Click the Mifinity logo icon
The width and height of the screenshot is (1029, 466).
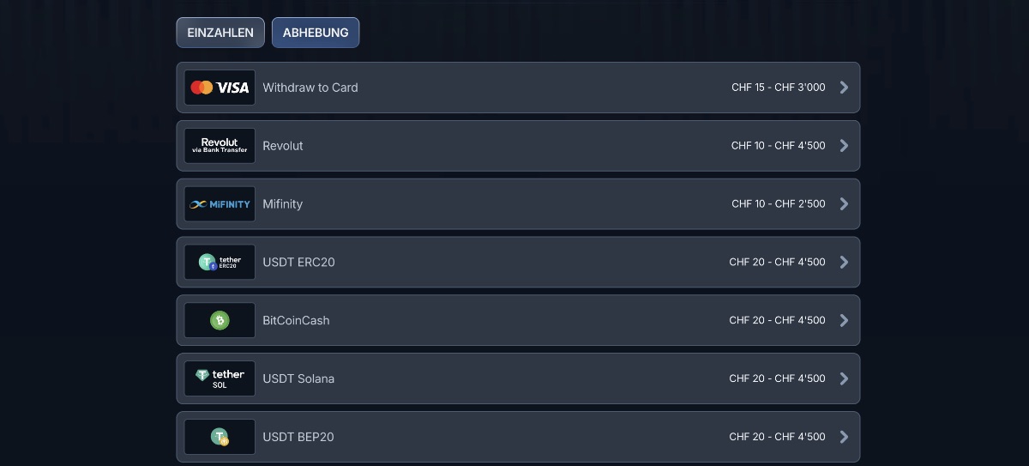pos(220,204)
